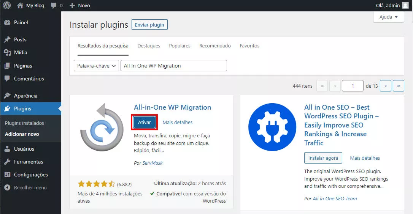Image resolution: width=413 pixels, height=214 pixels.
Task: Go to last page of results
Action: (399, 86)
